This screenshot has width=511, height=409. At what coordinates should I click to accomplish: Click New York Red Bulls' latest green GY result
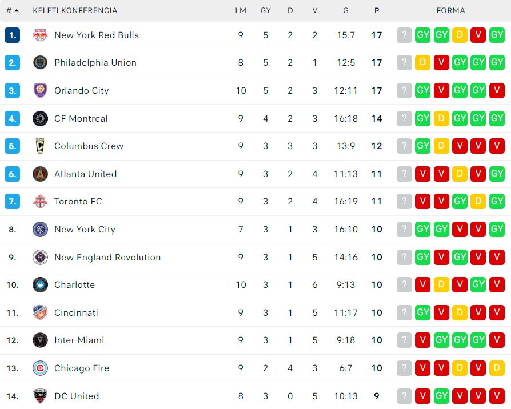(497, 35)
